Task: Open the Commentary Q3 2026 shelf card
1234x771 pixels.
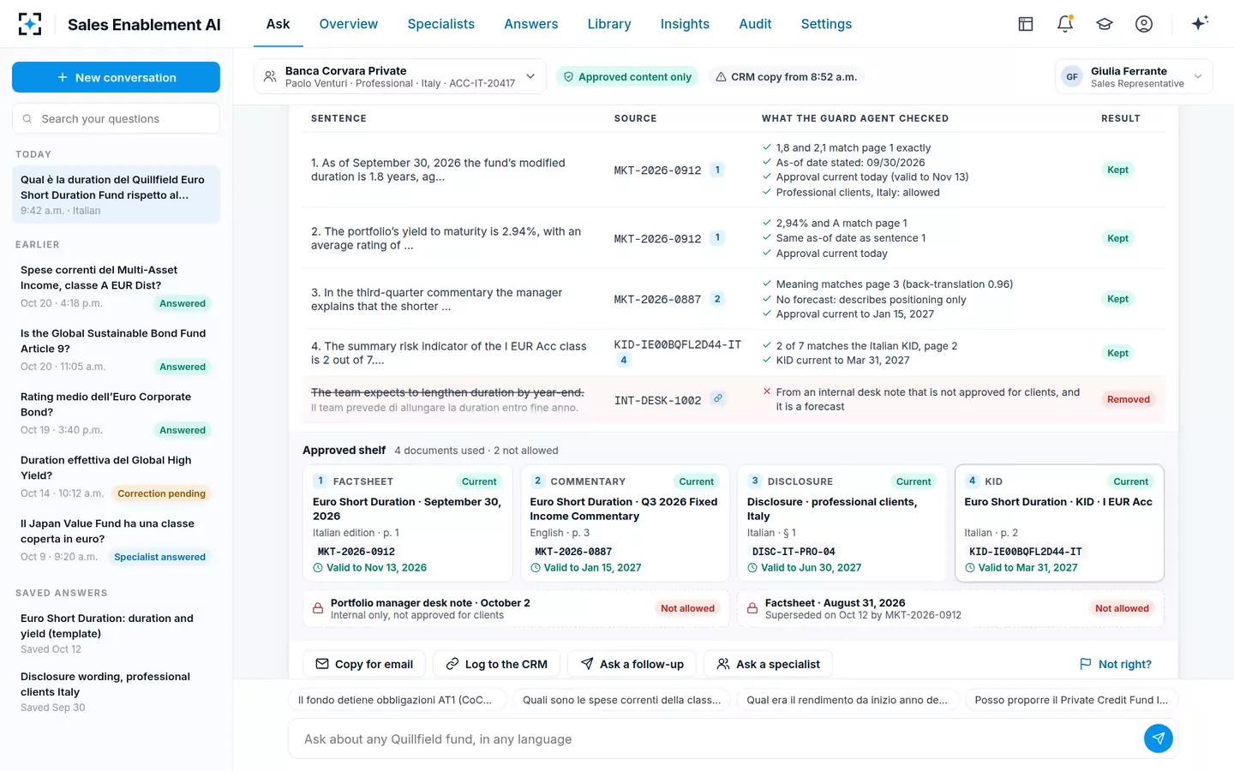Action: [625, 523]
